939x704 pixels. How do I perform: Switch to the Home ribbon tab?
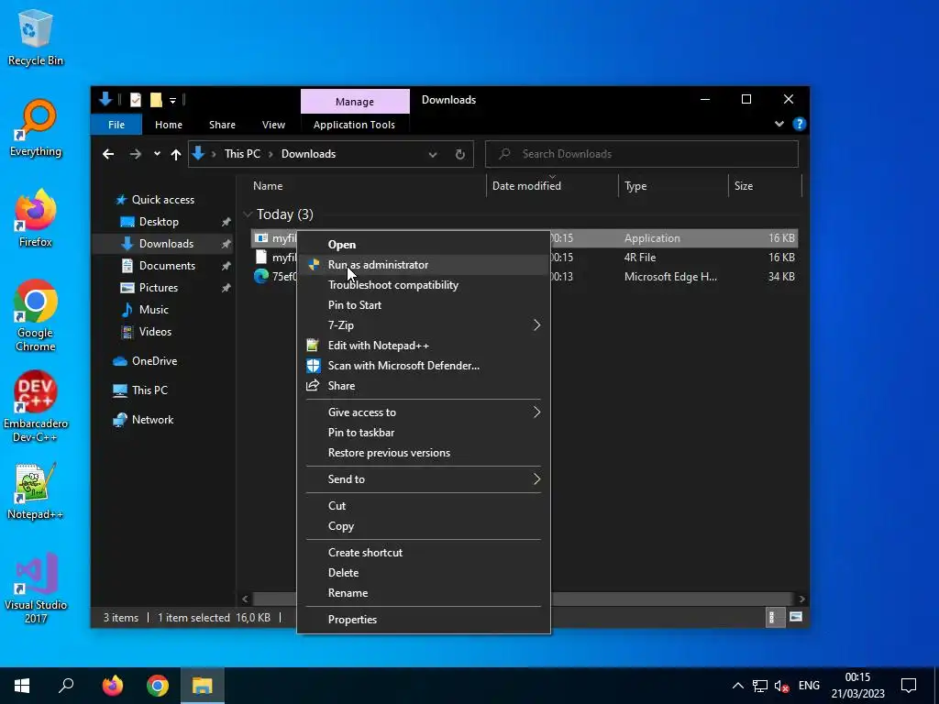(x=169, y=125)
